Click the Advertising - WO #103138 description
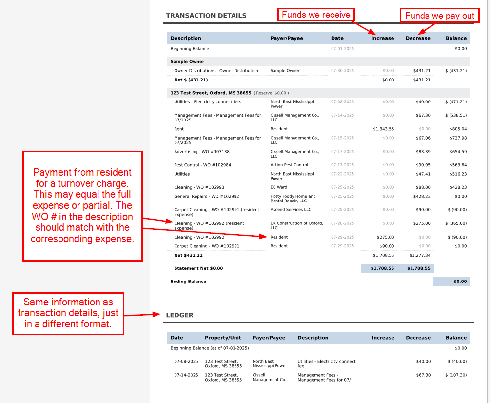Image resolution: width=490 pixels, height=403 pixels. pyautogui.click(x=201, y=152)
